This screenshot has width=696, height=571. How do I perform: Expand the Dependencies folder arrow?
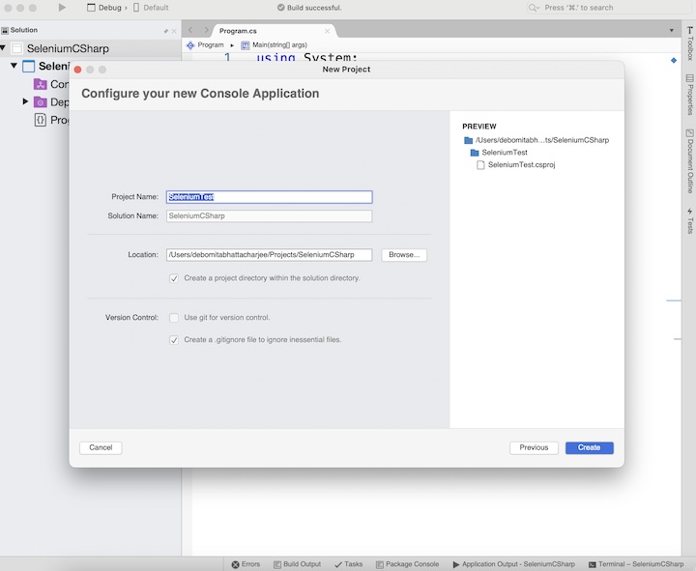click(x=25, y=101)
